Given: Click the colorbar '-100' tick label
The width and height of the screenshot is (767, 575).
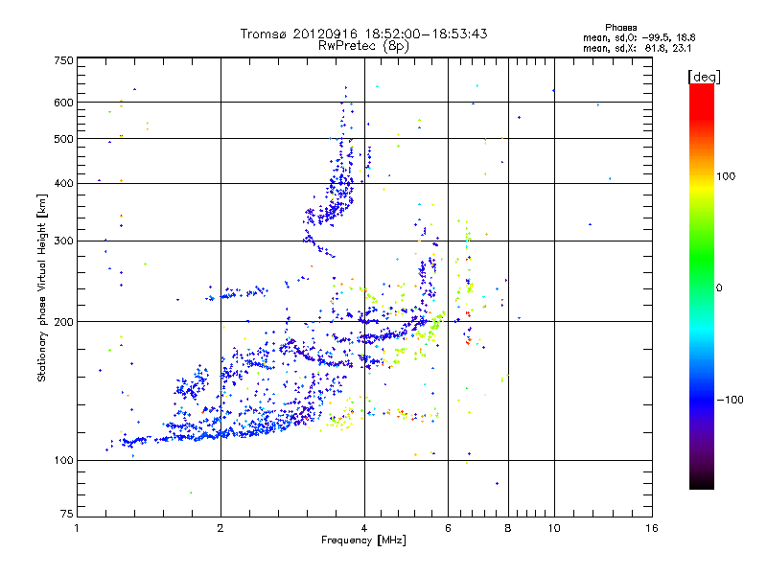Looking at the screenshot, I should 730,400.
